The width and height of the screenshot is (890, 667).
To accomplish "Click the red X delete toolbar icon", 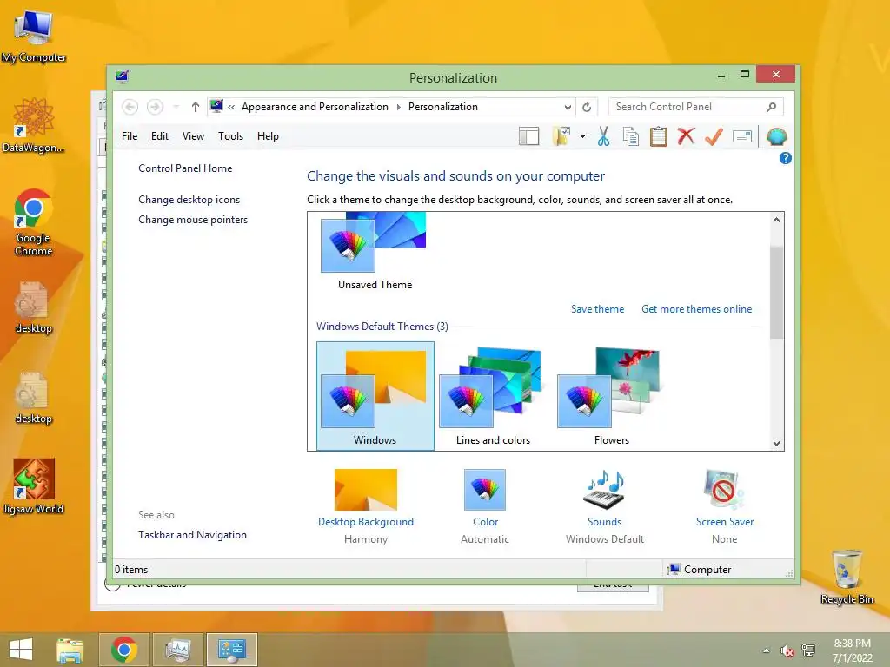I will tap(686, 136).
